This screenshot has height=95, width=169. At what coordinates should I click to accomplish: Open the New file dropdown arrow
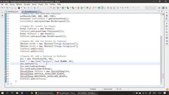[x=5, y=8]
